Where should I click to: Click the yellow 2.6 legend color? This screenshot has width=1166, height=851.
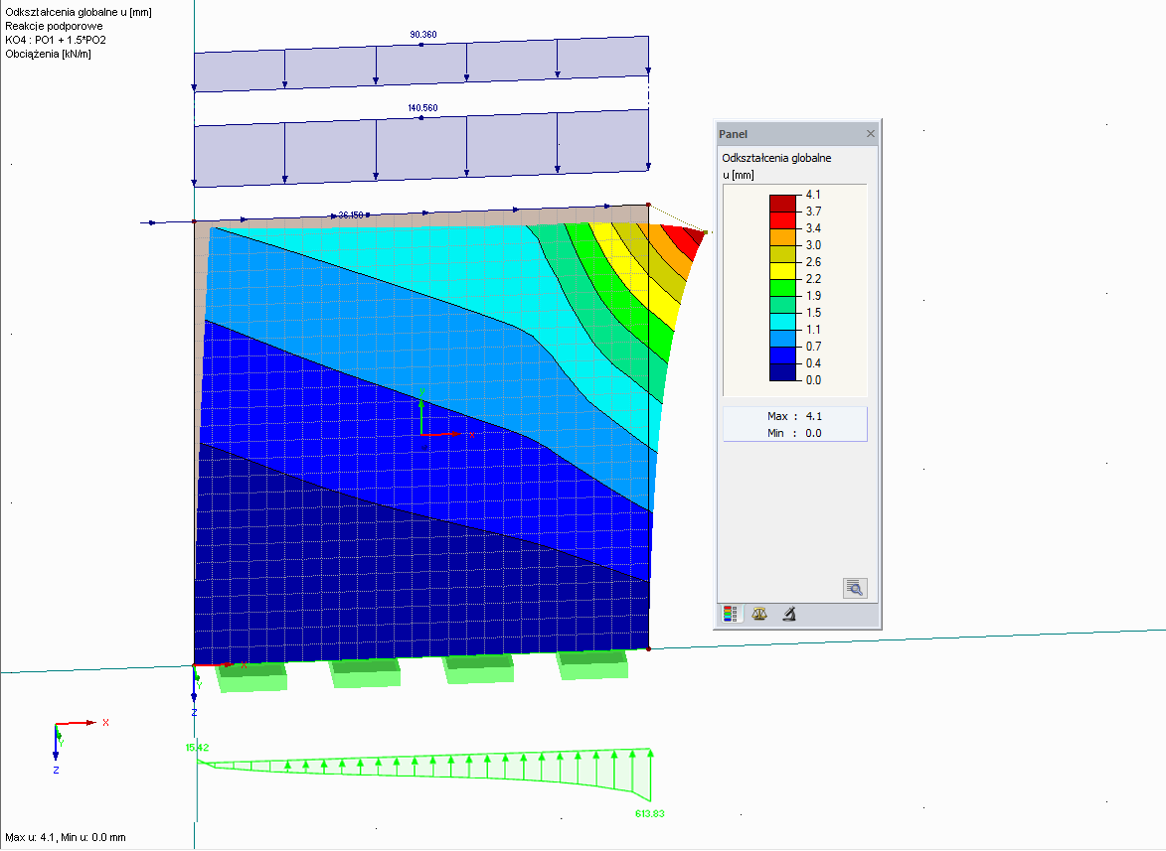783,270
